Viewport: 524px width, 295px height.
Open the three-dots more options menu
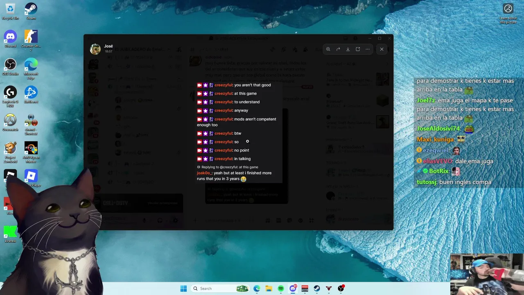coord(368,49)
